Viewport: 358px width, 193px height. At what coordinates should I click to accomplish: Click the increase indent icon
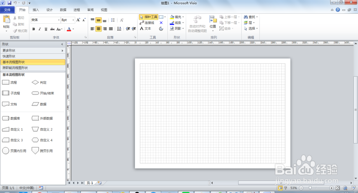[134, 29]
